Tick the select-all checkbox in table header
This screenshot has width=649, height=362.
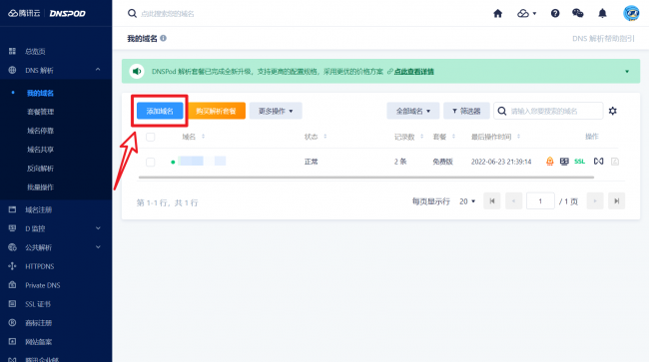click(x=150, y=137)
